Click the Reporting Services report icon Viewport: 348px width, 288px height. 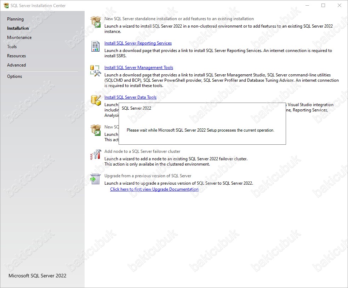pyautogui.click(x=96, y=46)
